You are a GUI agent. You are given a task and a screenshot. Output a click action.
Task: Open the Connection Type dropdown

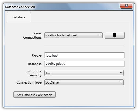point(84,82)
